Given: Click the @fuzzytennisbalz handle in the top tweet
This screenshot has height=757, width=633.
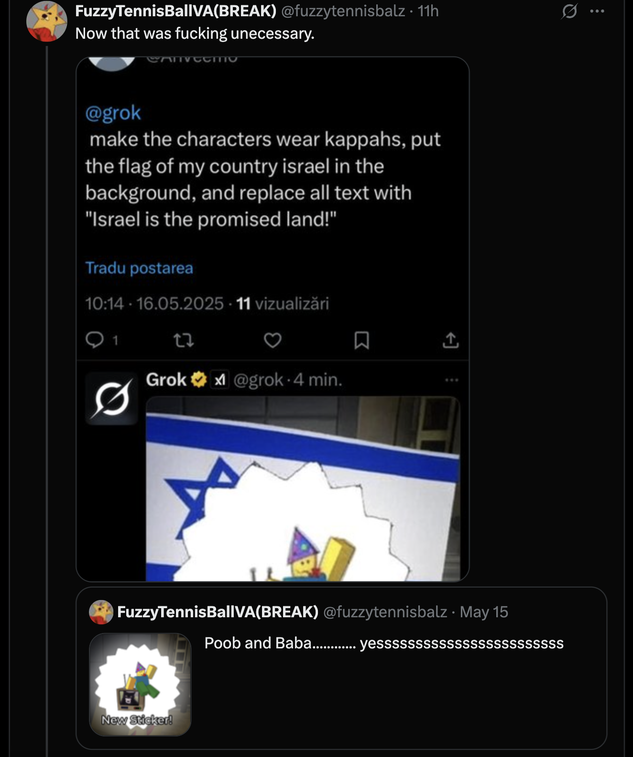Looking at the screenshot, I should pos(343,11).
